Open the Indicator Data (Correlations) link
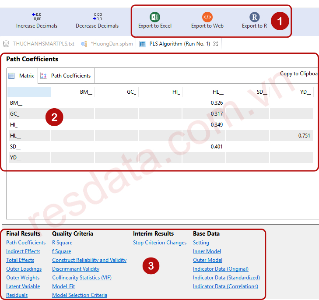319x300 pixels. [225, 286]
